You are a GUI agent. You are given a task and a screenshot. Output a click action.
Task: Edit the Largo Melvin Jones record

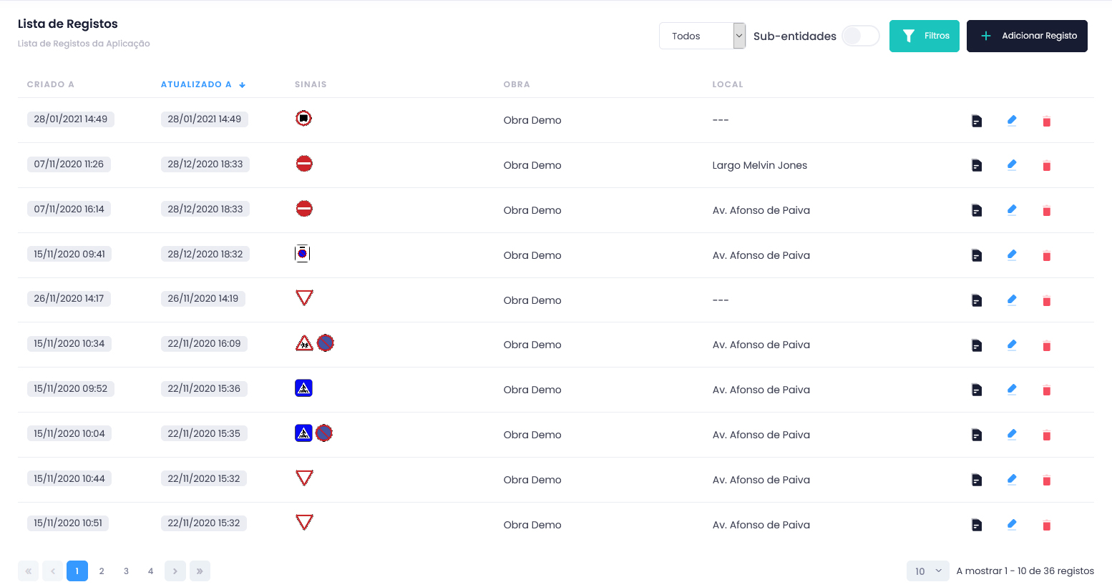[1012, 164]
